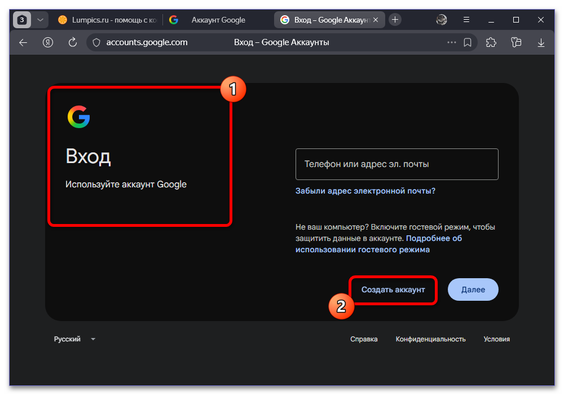Maximize the browser window
Screen dimensions: 564x395
pos(516,20)
